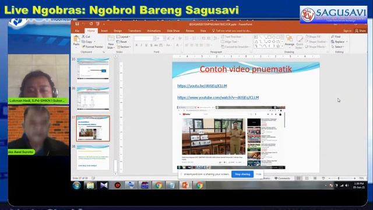Select the star shape in the shapes gallery

coord(278,46)
